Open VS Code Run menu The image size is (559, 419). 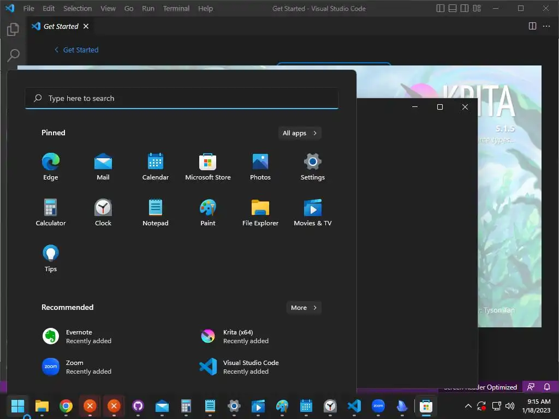(x=148, y=8)
